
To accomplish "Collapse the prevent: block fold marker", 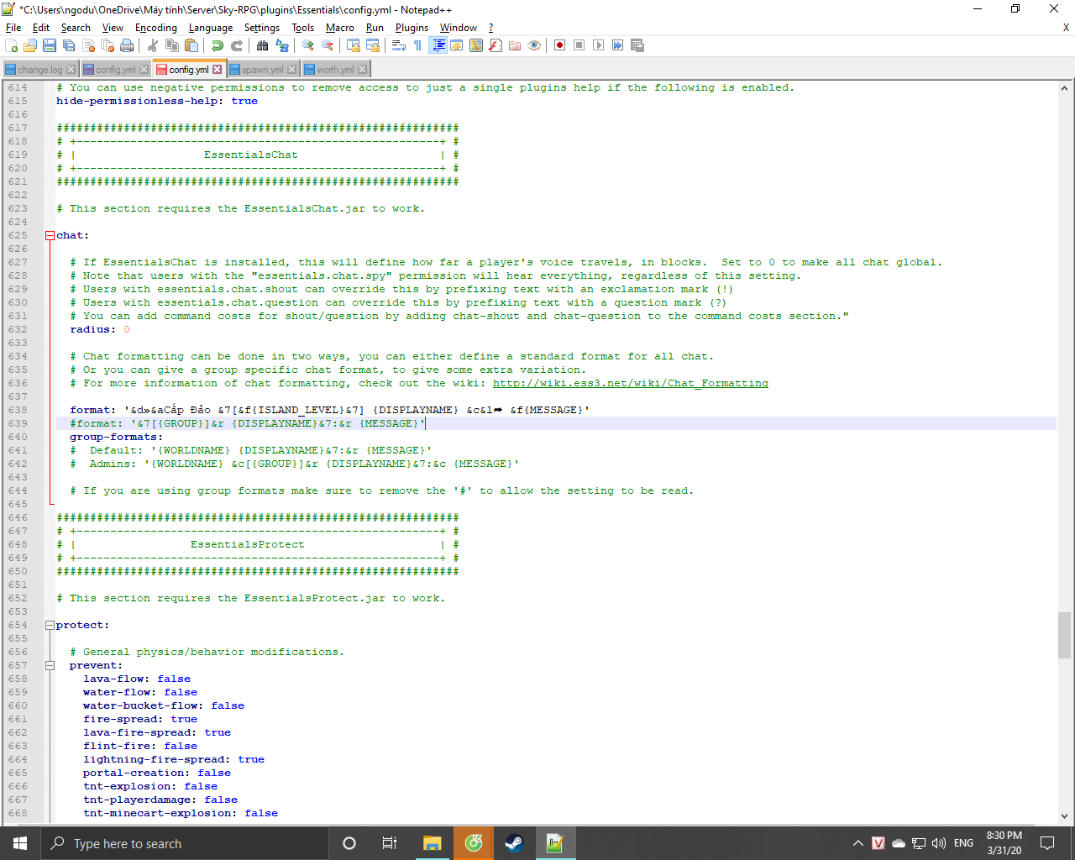I will click(x=50, y=666).
